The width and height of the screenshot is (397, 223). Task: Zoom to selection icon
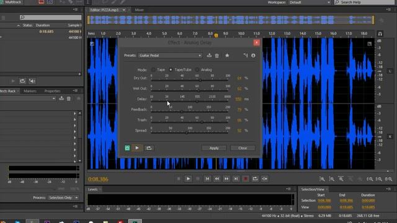(x=389, y=179)
